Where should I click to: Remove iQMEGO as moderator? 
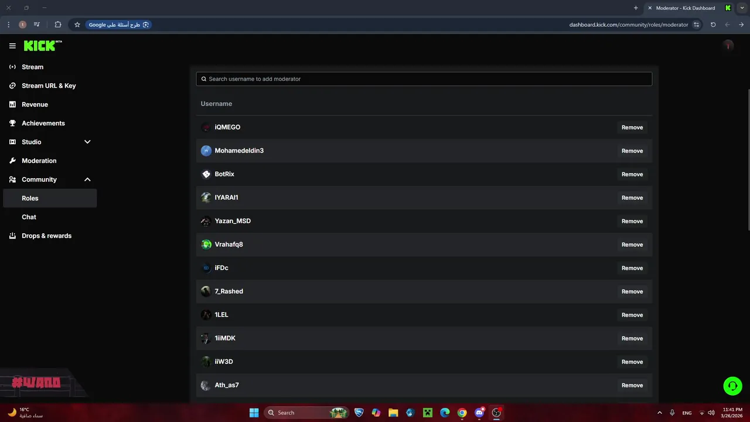(632, 127)
